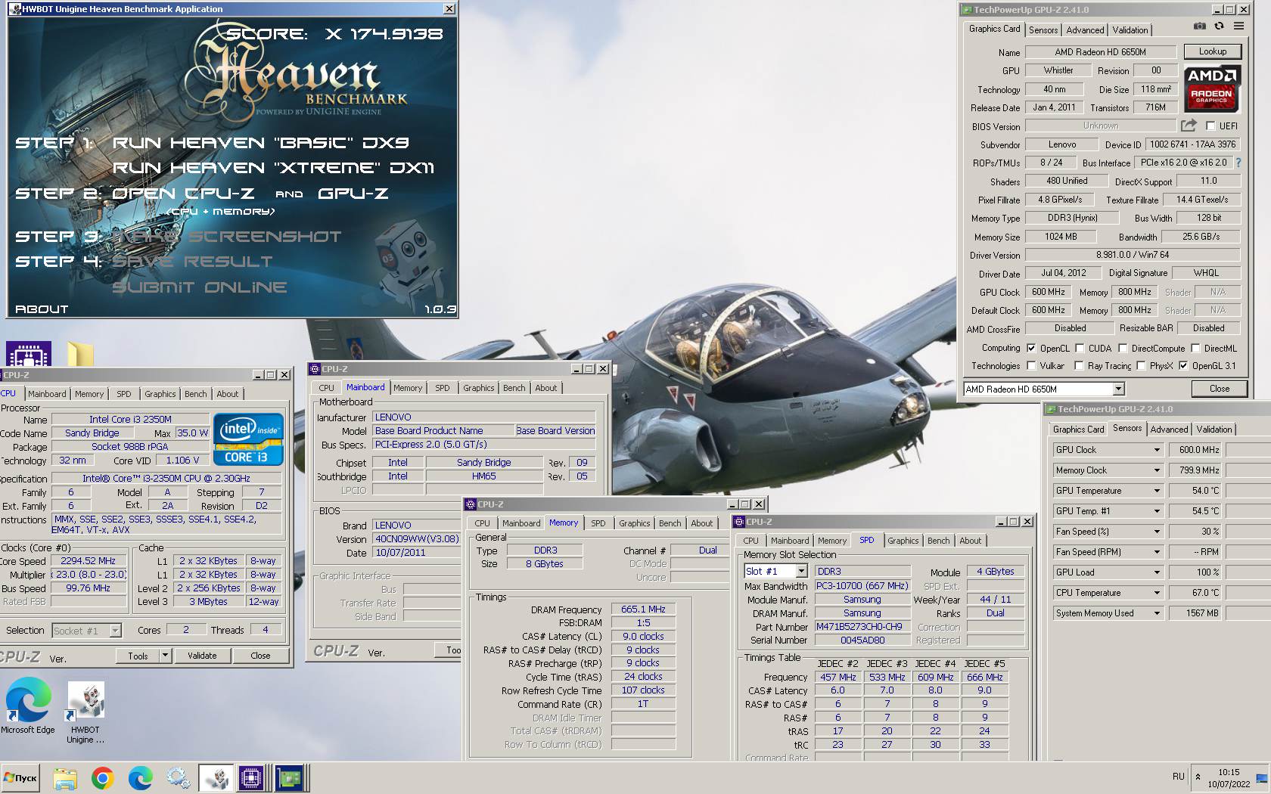
Task: Expand the Memory Clock sensor dropdown
Action: (x=1156, y=470)
